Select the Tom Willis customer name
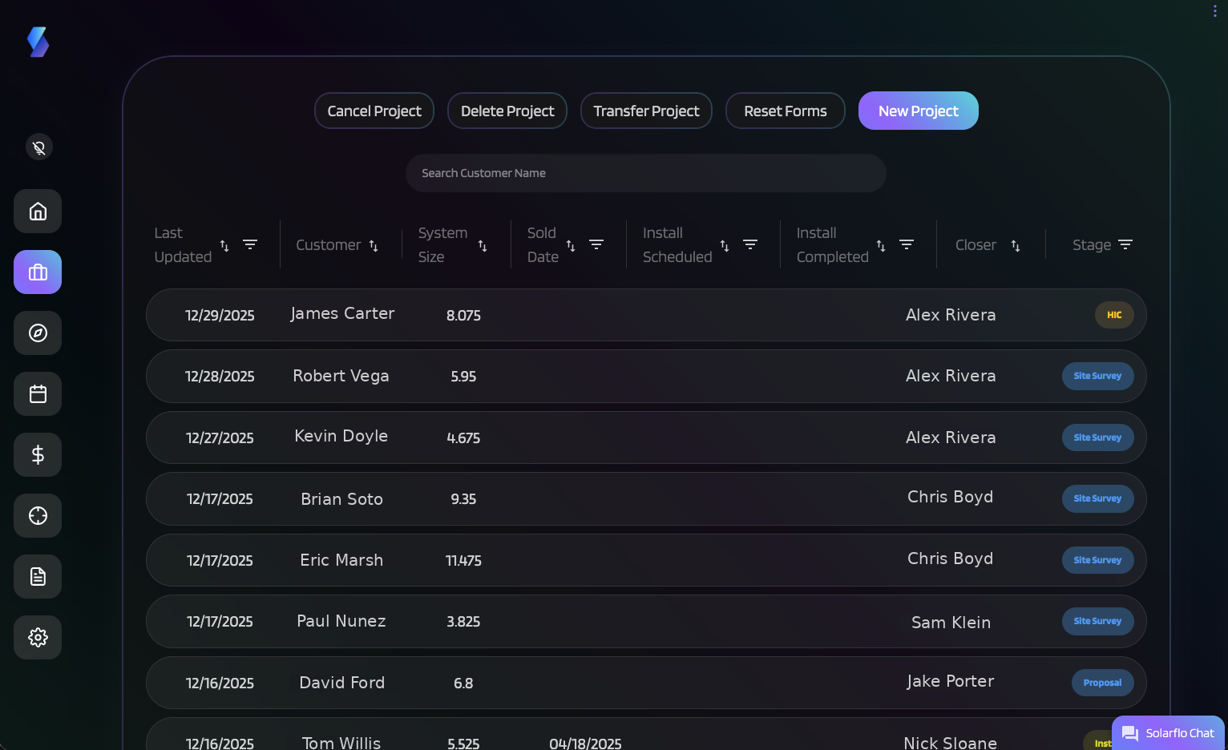Viewport: 1228px width, 750px height. coord(341,743)
